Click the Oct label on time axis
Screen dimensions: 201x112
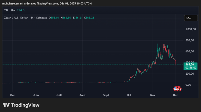(129, 95)
